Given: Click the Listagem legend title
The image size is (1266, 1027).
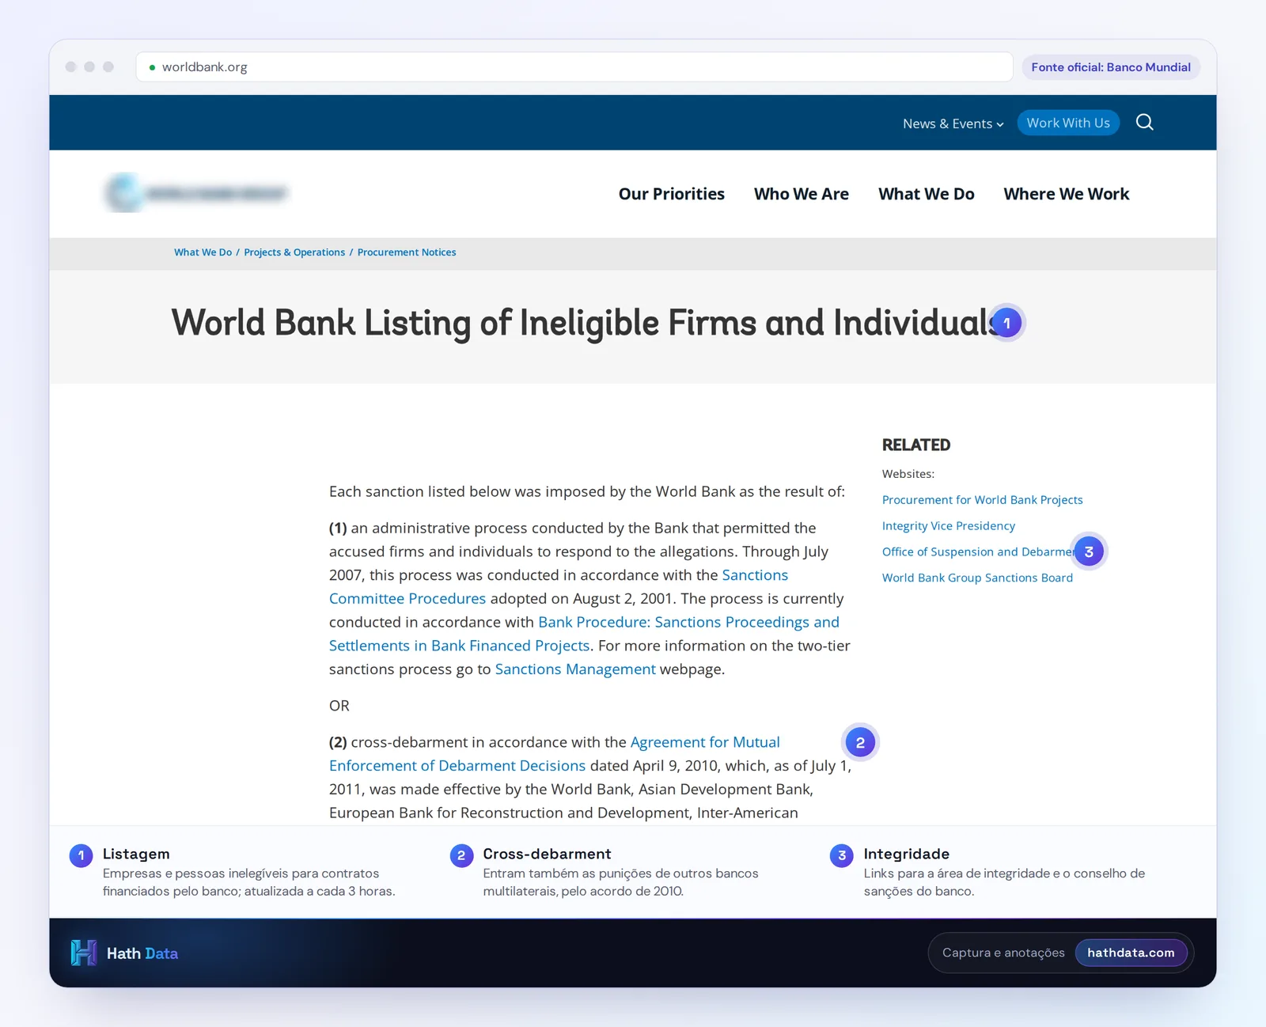Looking at the screenshot, I should coord(136,854).
